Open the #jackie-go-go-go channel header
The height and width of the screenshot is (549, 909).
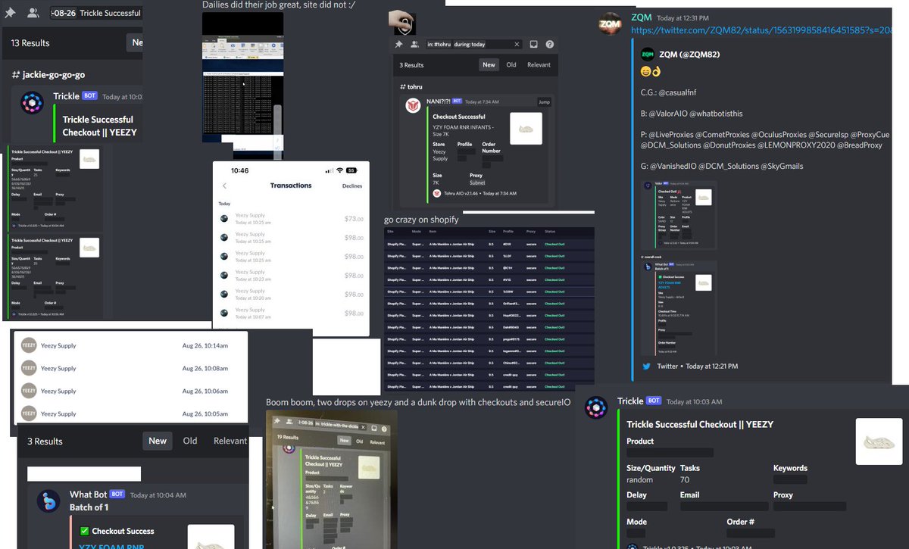[48, 75]
